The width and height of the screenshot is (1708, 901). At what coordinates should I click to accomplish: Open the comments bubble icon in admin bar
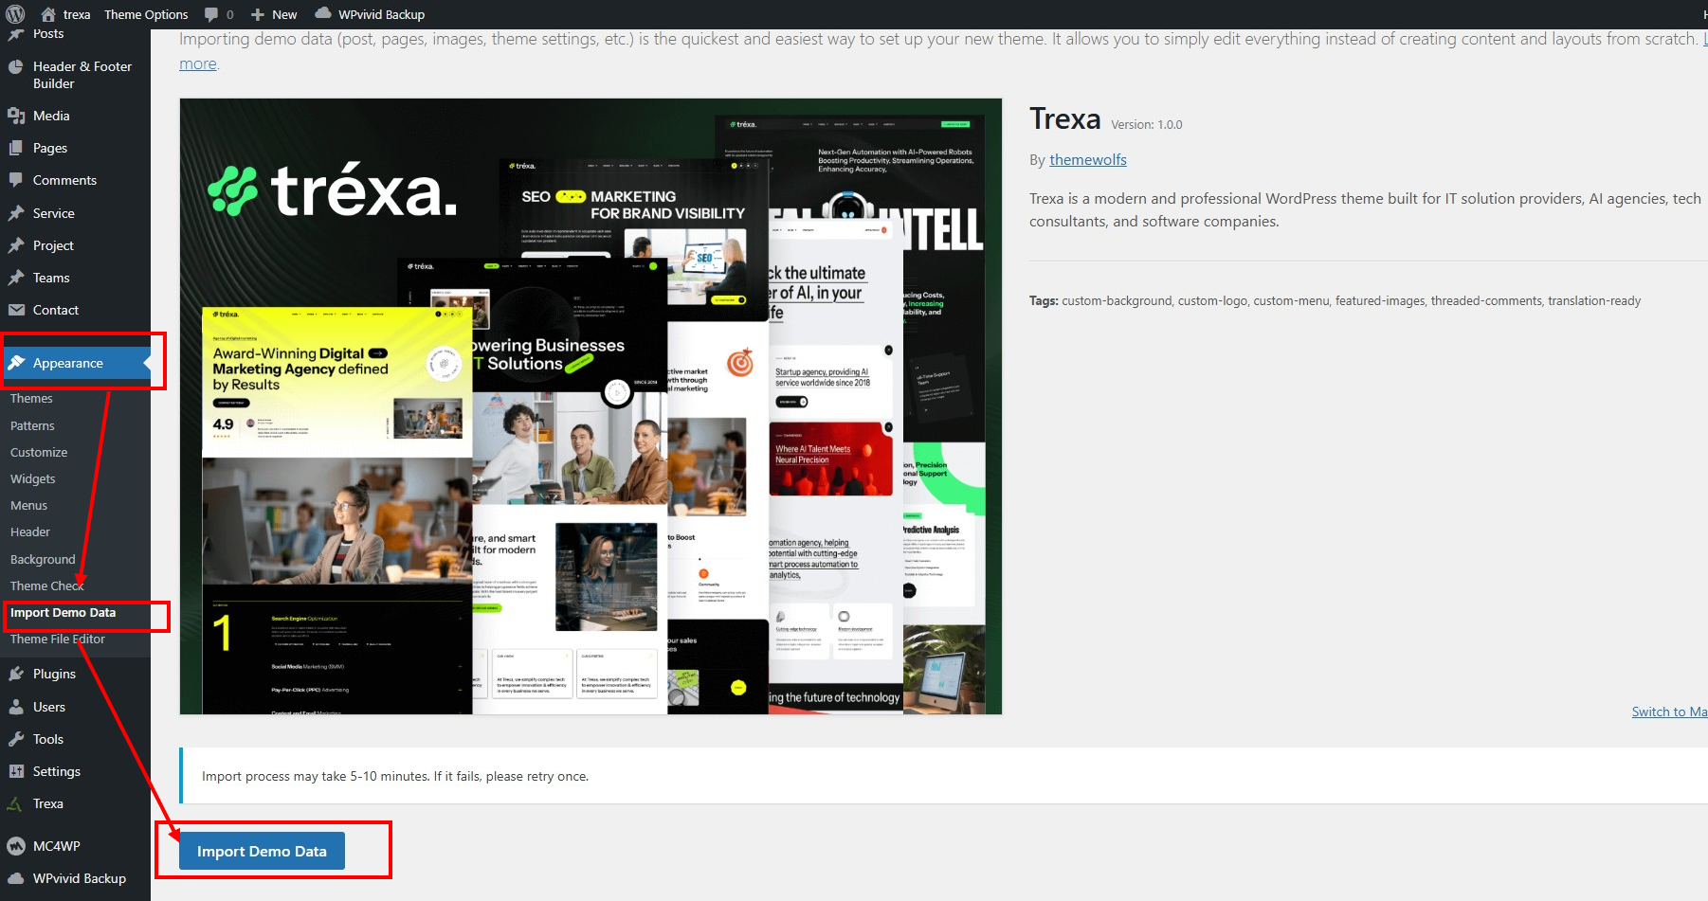pyautogui.click(x=211, y=14)
